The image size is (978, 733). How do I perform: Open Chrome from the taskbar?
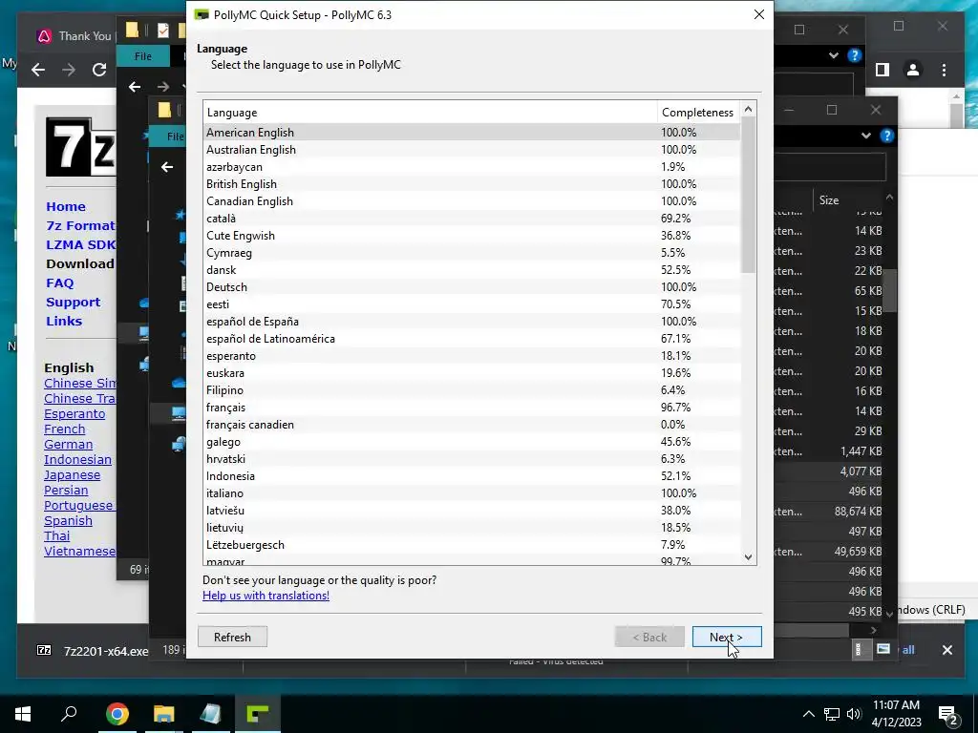pyautogui.click(x=117, y=714)
